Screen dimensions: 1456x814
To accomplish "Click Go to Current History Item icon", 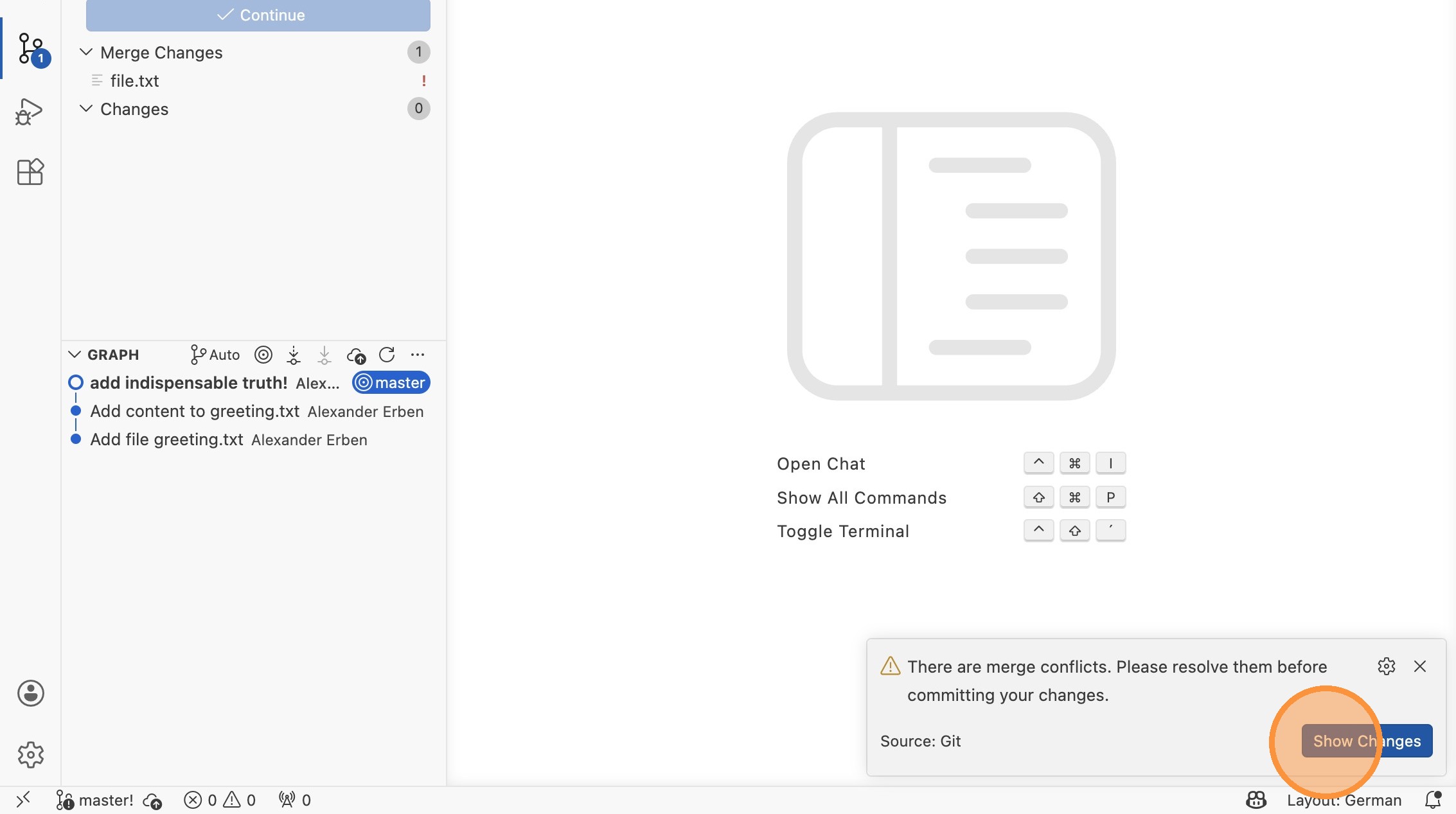I will pos(263,355).
